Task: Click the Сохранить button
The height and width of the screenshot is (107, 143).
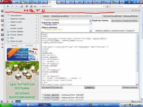Action: click(90, 87)
